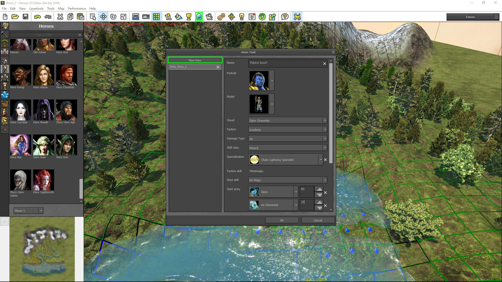Select the Hero Kengi thumbnail
The height and width of the screenshot is (282, 502).
pos(21,75)
